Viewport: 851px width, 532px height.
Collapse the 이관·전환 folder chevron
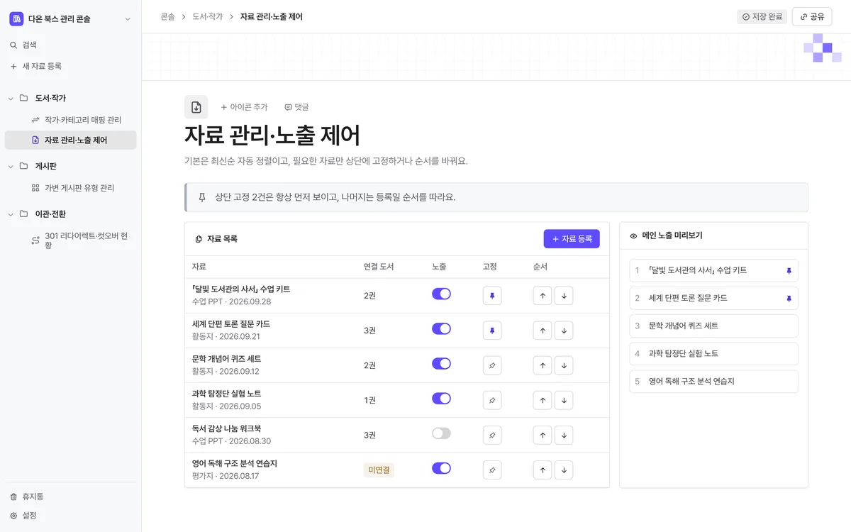(11, 214)
